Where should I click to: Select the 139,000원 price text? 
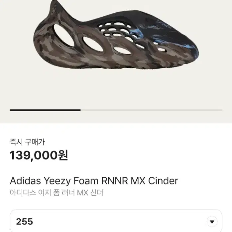pyautogui.click(x=39, y=155)
